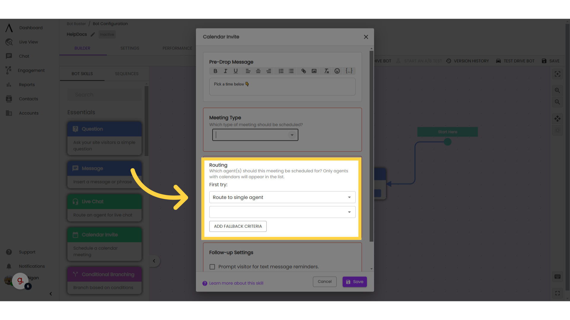
Task: Click the Emoji insert icon
Action: tap(337, 71)
